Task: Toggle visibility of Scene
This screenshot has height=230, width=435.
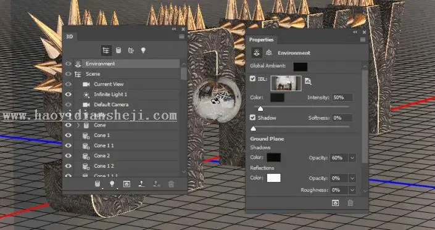Action: coord(68,74)
